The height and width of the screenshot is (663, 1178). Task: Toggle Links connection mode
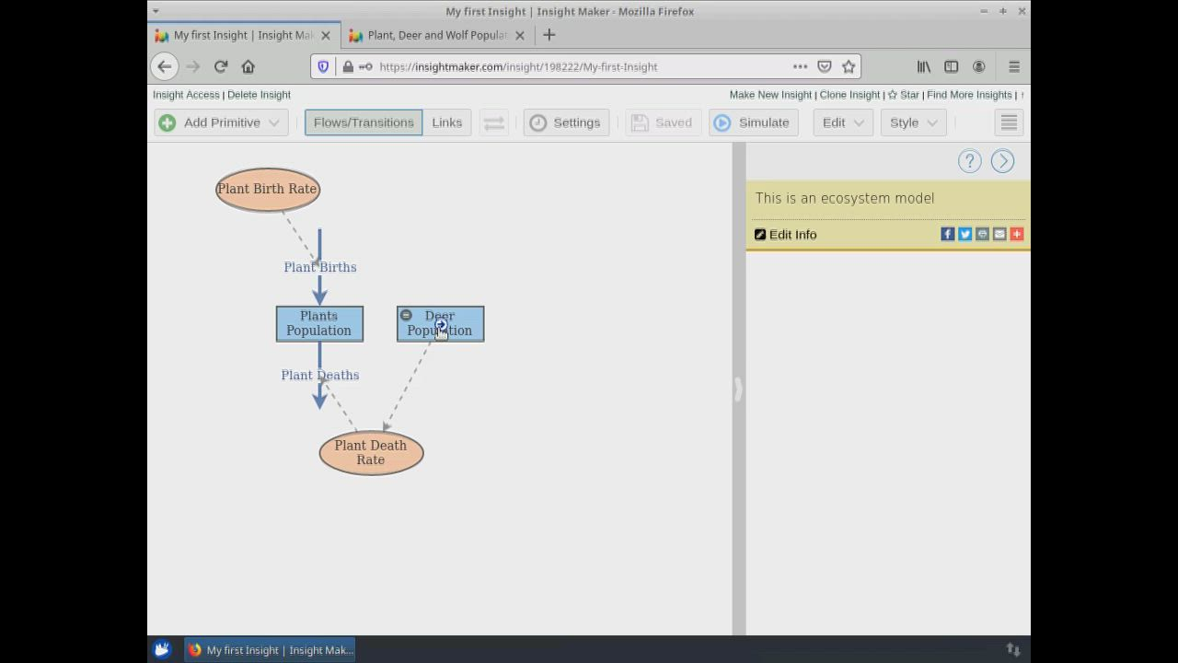point(447,122)
